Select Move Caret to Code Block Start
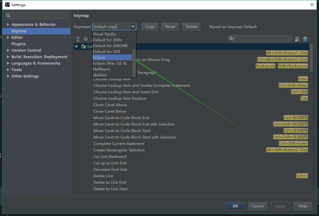This screenshot has height=216, width=319. coord(122,131)
